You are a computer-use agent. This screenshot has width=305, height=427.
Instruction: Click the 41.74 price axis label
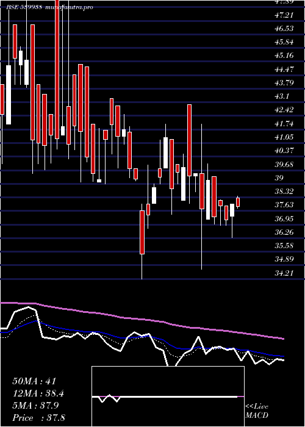284,123
